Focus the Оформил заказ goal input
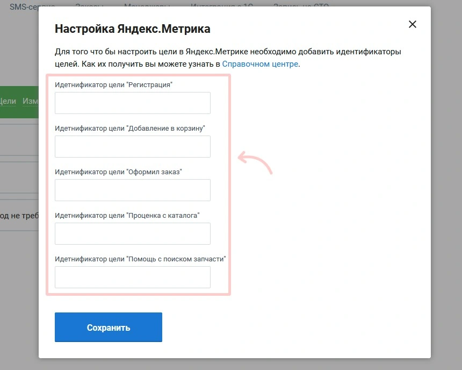The image size is (462, 370). [x=132, y=190]
